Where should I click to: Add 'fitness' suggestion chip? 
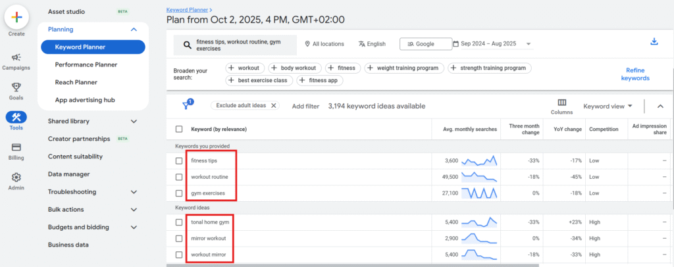pyautogui.click(x=343, y=68)
